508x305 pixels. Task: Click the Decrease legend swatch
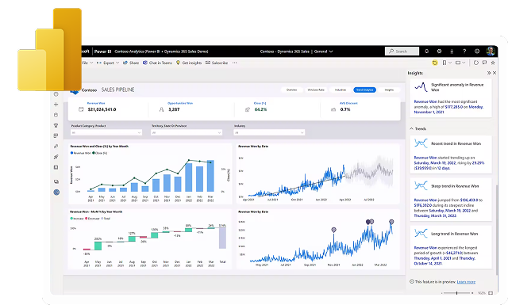(x=87, y=219)
